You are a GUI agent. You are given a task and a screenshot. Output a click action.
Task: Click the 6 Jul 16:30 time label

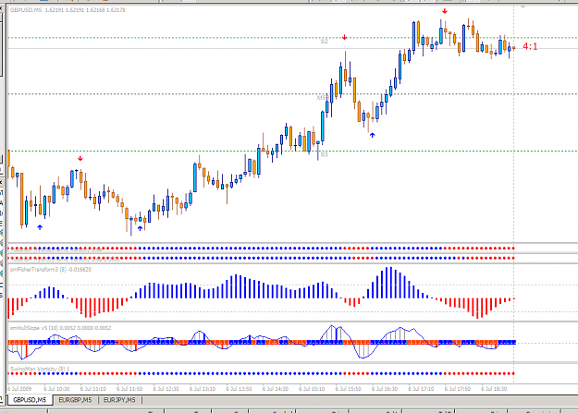point(385,389)
